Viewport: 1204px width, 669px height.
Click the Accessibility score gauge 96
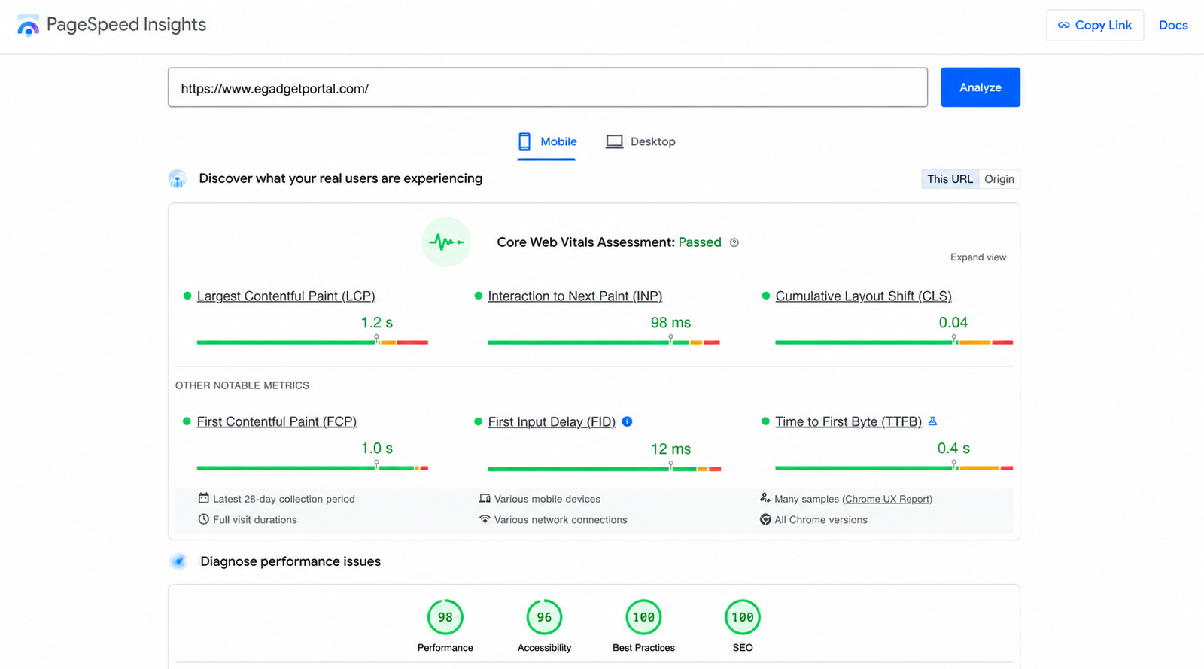coord(544,617)
